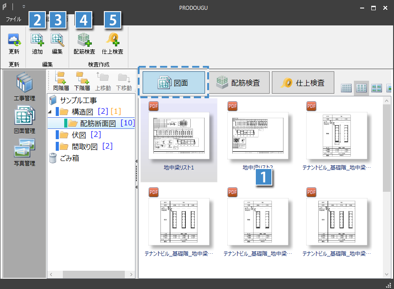
Task: Click the 編集 edit drawing icon
Action: point(57,40)
